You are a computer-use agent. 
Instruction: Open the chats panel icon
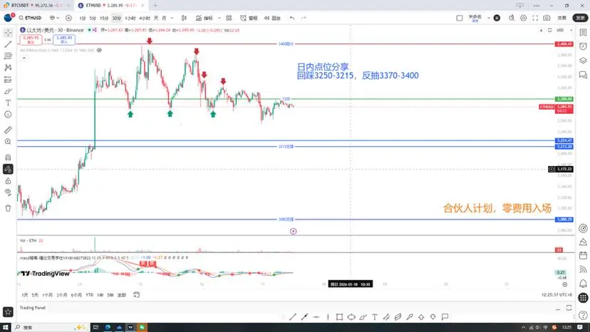583,75
